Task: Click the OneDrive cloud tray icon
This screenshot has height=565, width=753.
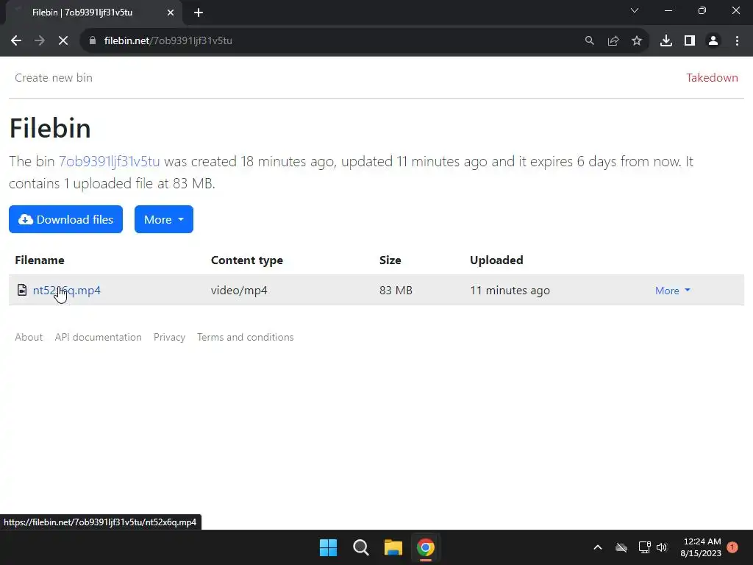Action: [621, 547]
